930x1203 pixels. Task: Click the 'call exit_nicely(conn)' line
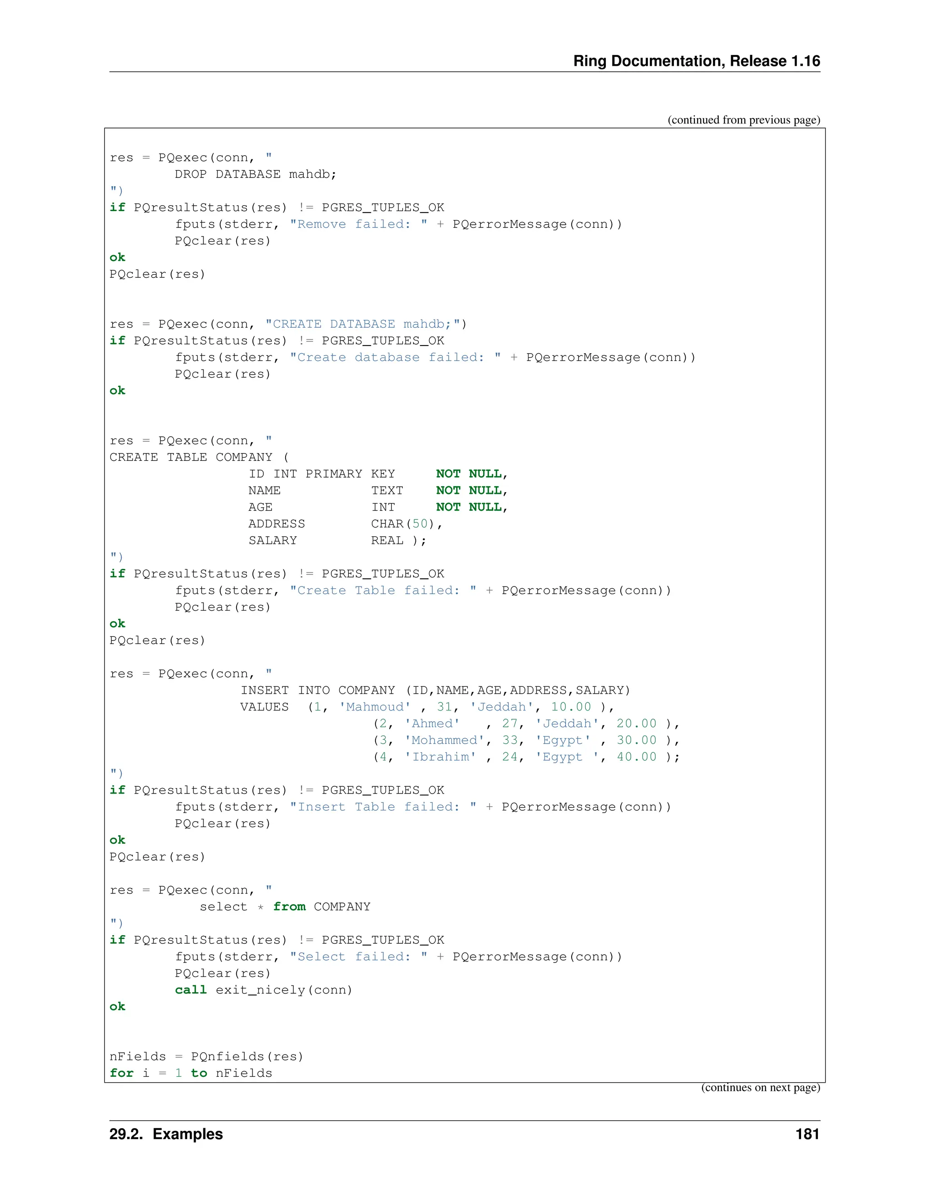click(263, 990)
